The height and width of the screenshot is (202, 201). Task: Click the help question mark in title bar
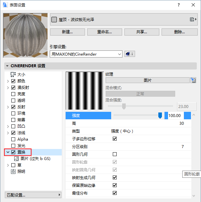[179, 5]
